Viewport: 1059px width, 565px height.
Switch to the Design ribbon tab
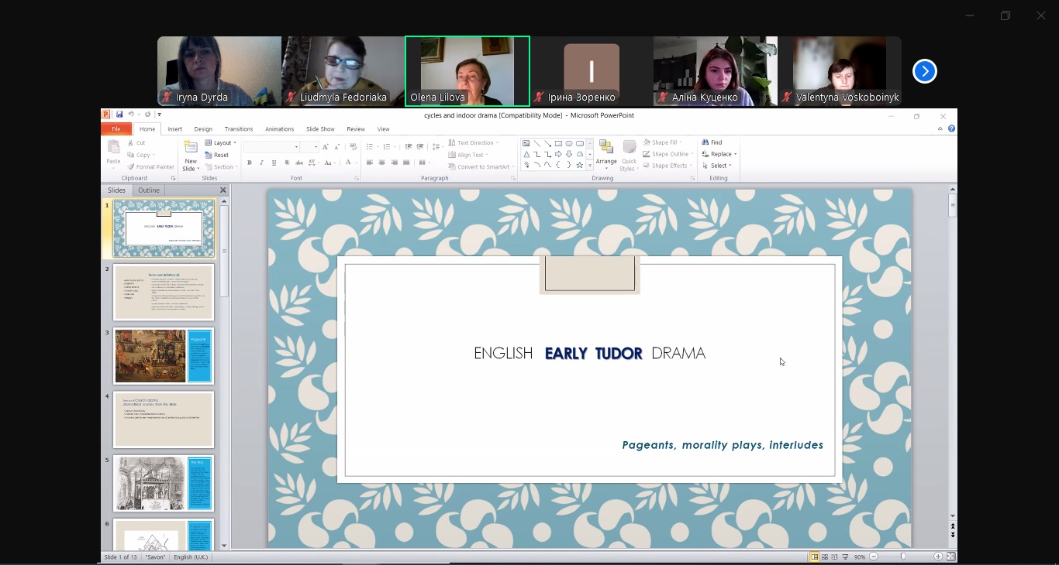[203, 129]
